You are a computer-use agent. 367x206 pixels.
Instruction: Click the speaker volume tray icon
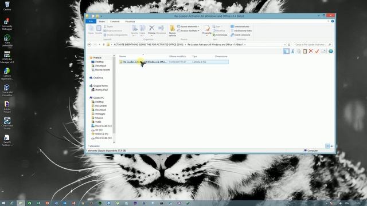340,203
